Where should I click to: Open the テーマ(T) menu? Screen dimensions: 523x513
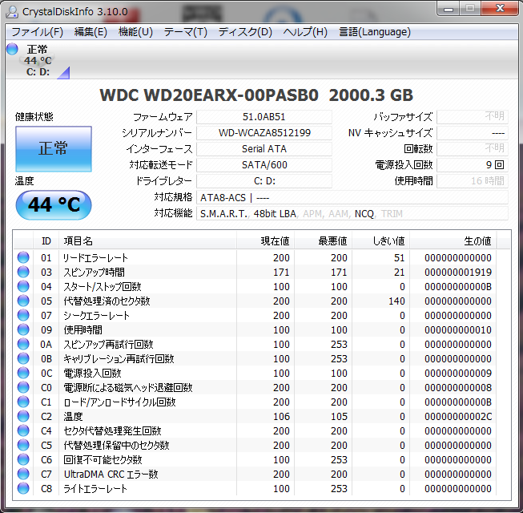(x=186, y=32)
